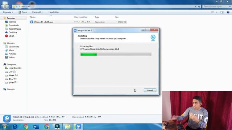Click iVCam exe file icon

click(32, 22)
